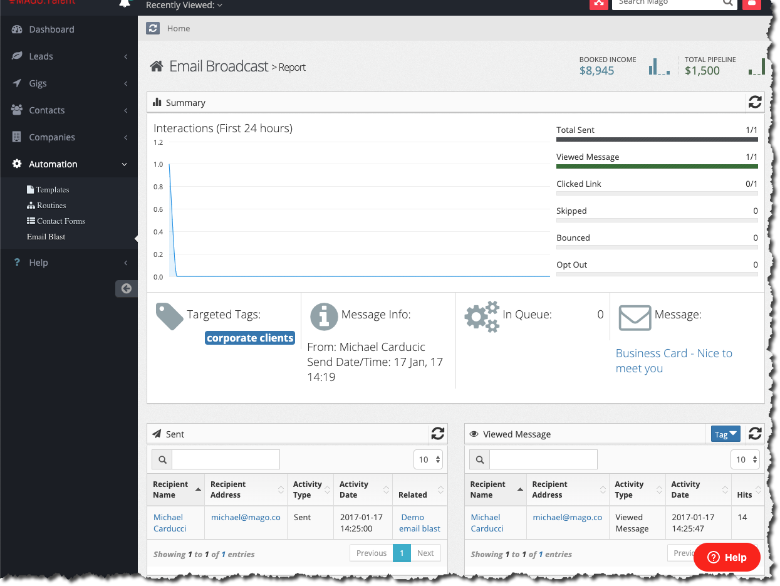
Task: Click the refresh icon beside Home breadcrumb
Action: (153, 28)
